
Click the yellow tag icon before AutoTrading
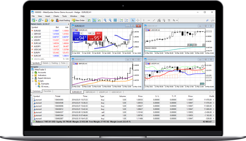tap(52, 20)
